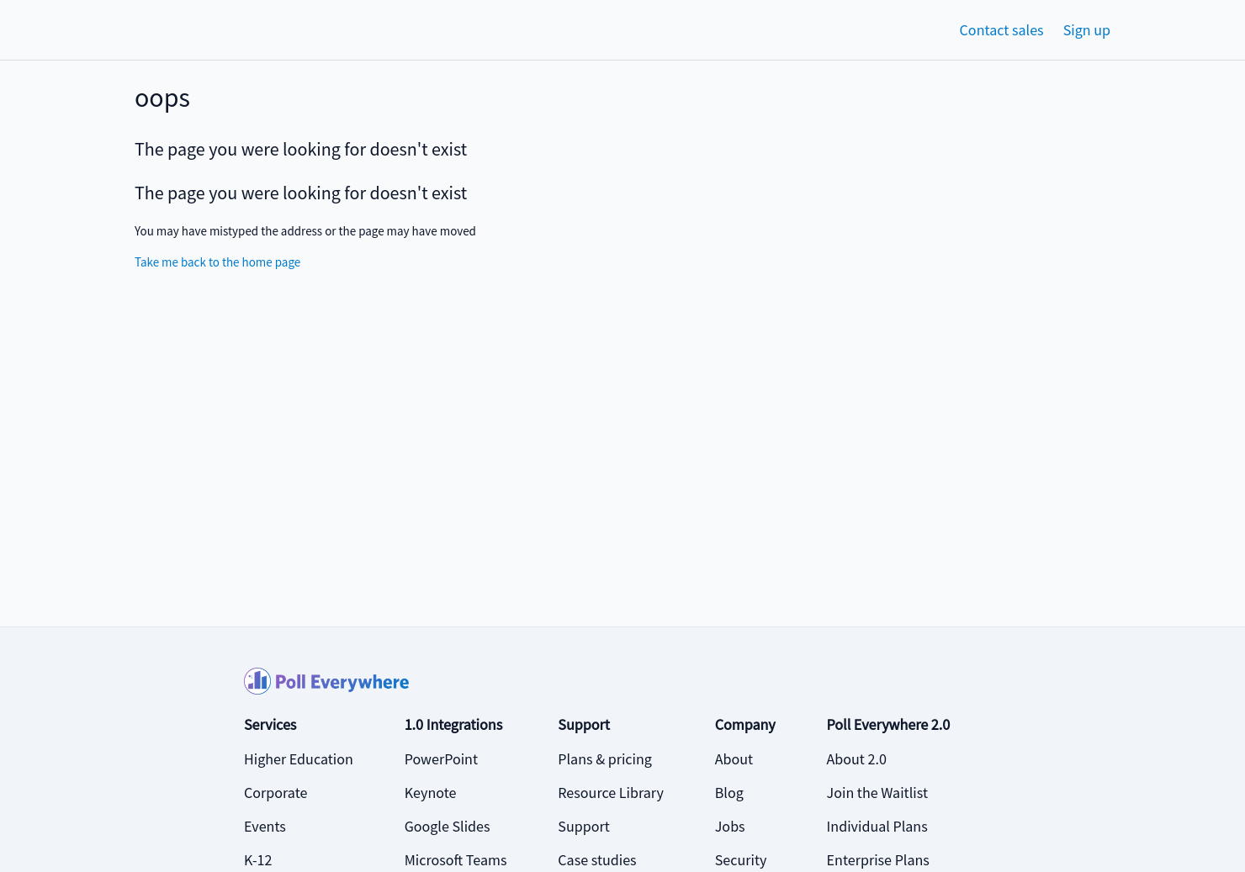Select Corporate under Services
Image resolution: width=1245 pixels, height=872 pixels.
click(x=275, y=793)
